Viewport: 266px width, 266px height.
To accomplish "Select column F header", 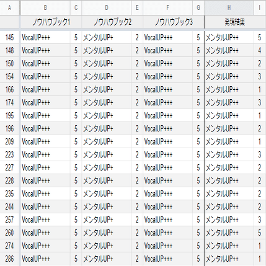I will click(167, 7).
